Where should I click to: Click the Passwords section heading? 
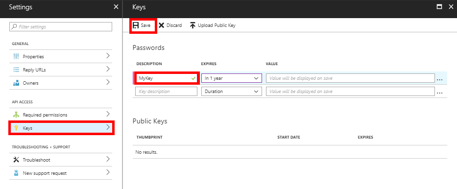pos(148,48)
